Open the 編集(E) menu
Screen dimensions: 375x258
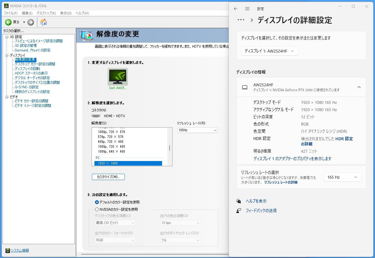click(x=27, y=13)
